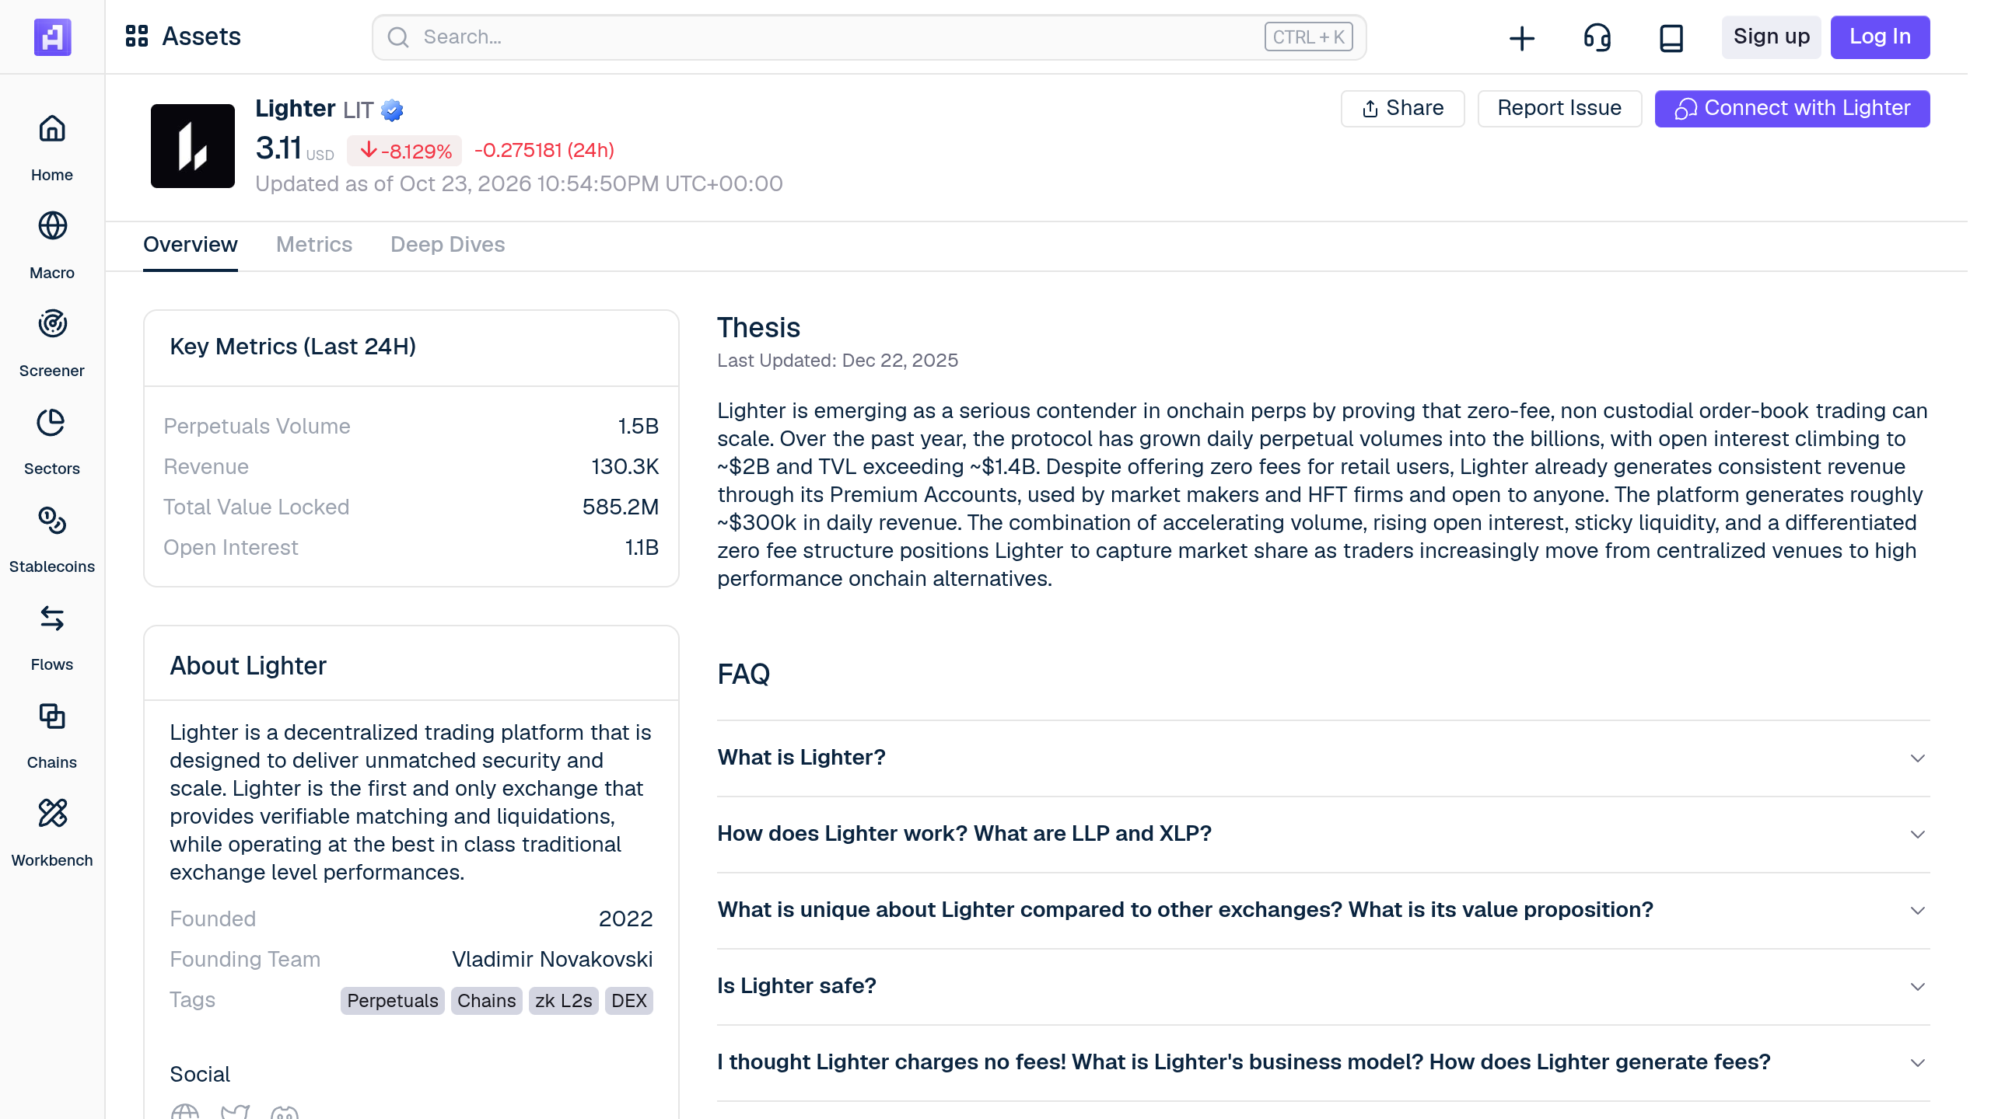
Task: Click the Chains tag chip
Action: coord(487,1001)
